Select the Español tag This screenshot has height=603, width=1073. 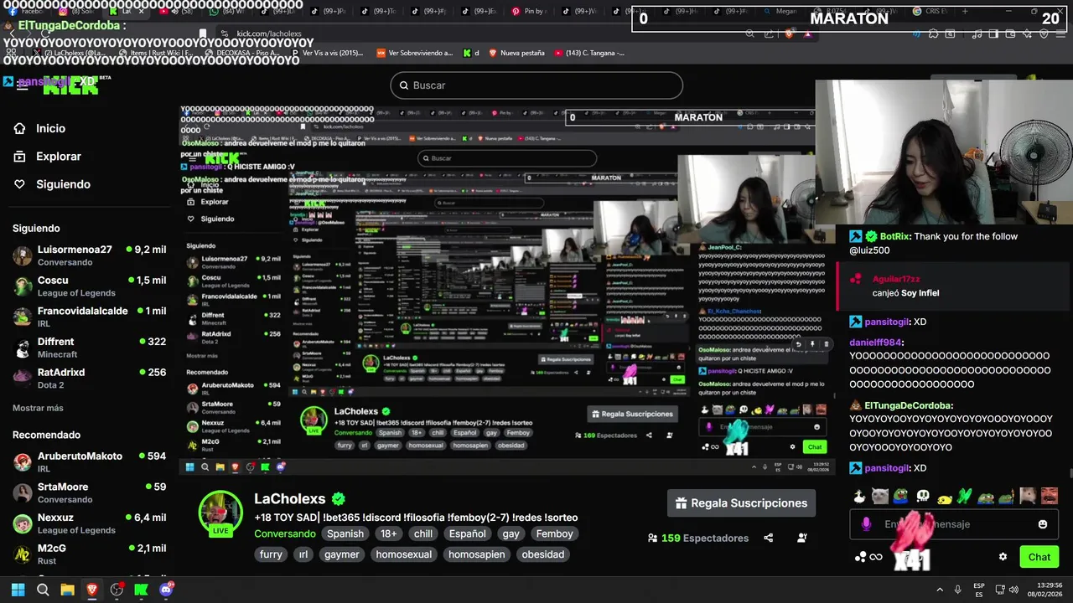(467, 533)
